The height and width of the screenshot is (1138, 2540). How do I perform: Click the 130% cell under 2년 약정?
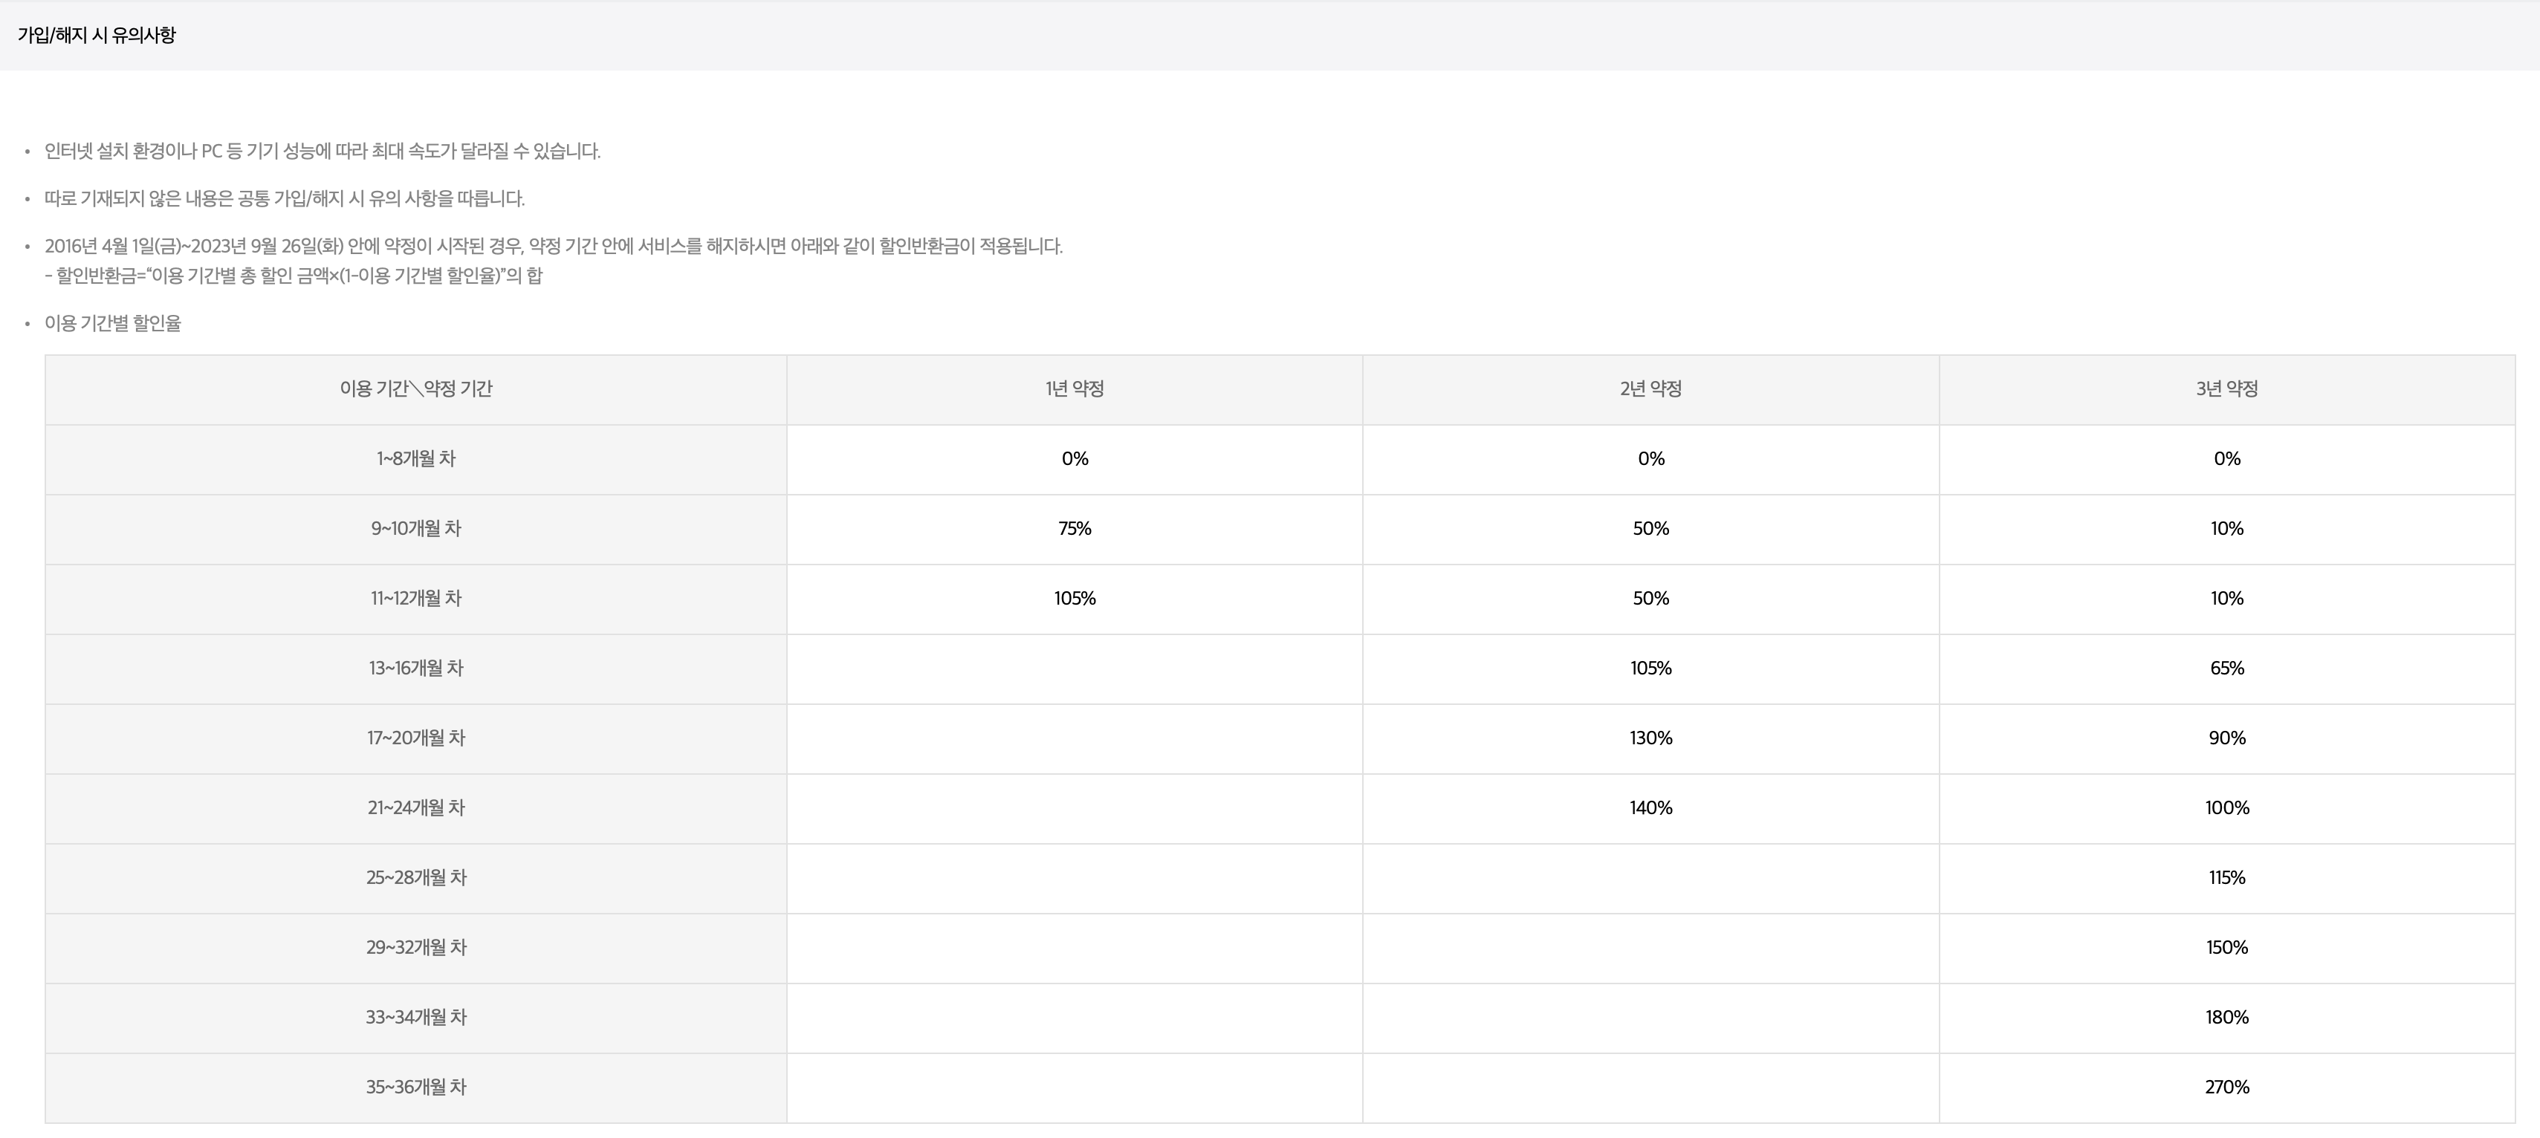coord(1650,739)
